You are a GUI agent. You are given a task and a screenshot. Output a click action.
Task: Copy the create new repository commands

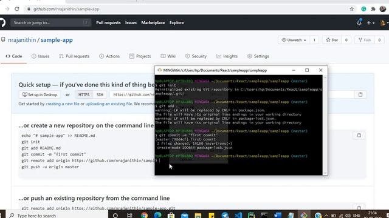click(x=359, y=135)
